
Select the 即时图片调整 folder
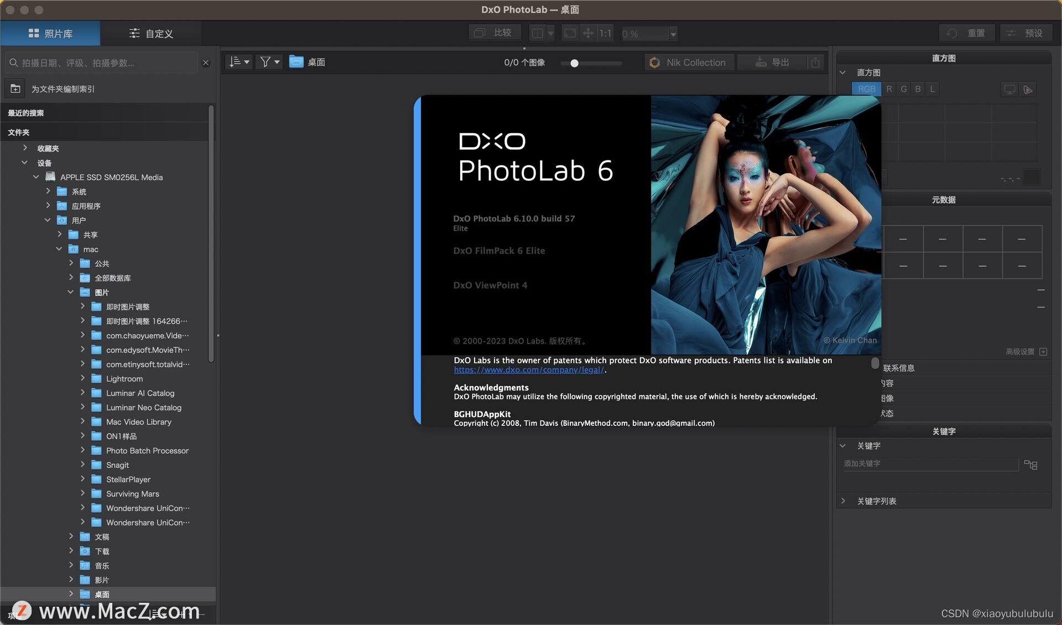tap(128, 306)
